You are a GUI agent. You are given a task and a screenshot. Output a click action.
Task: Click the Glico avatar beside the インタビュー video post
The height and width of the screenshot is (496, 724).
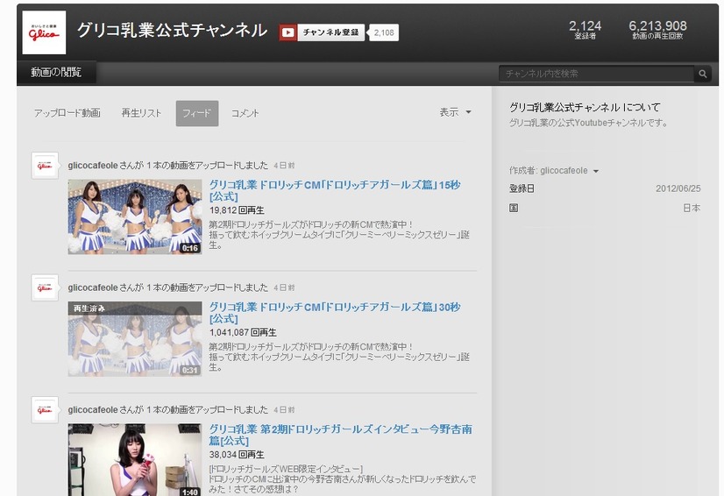pyautogui.click(x=45, y=410)
